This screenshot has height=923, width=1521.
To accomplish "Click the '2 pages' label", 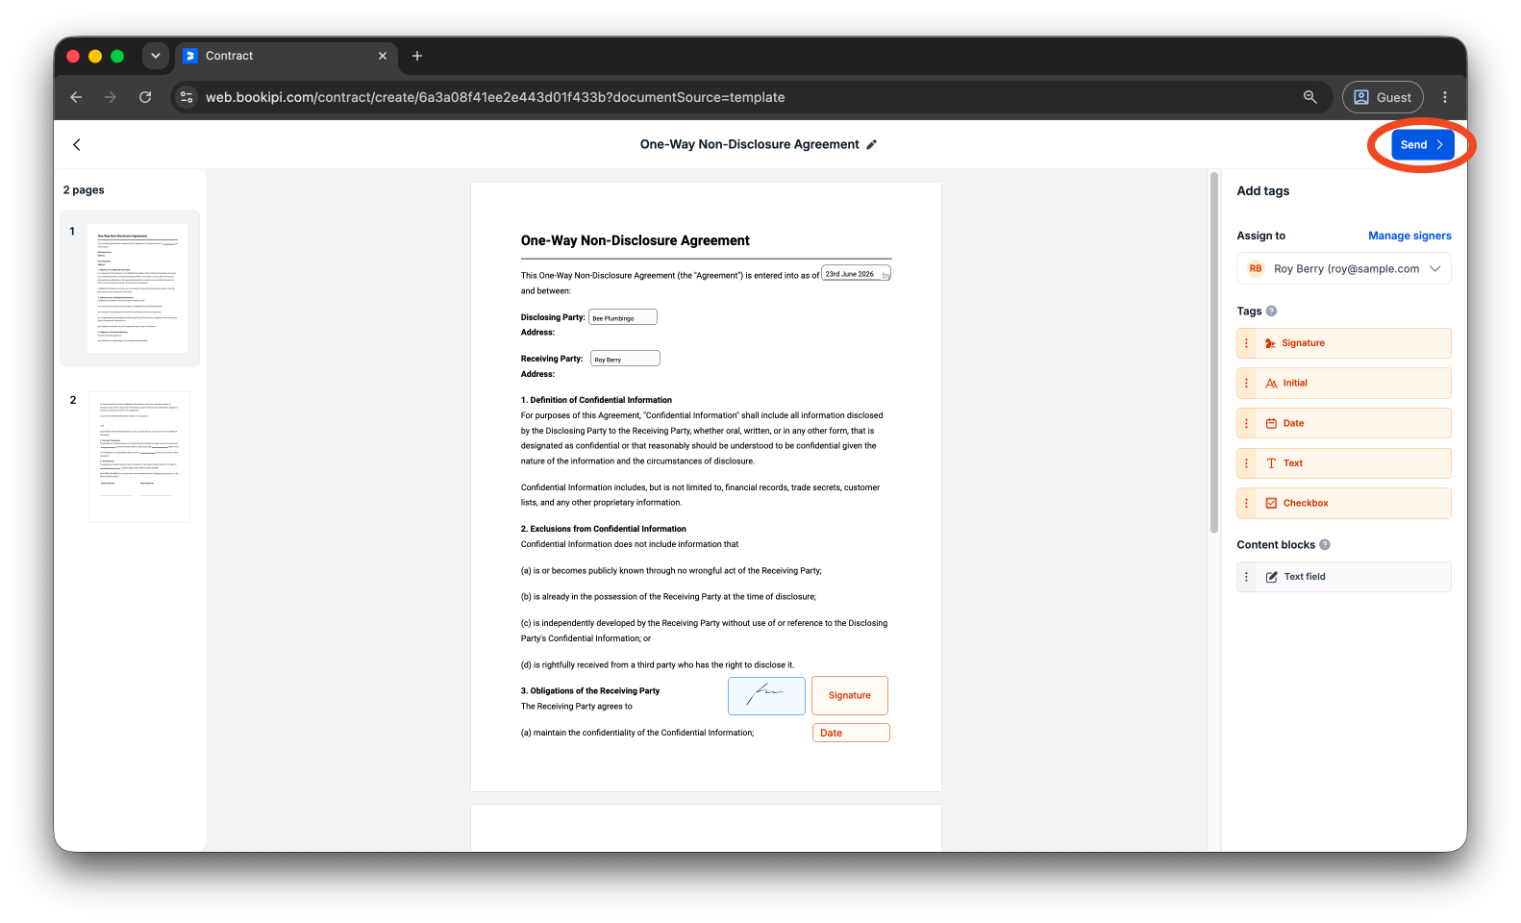I will click(x=84, y=190).
